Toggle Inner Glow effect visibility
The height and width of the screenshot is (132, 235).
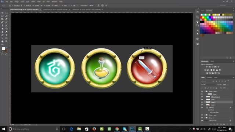[211, 112]
